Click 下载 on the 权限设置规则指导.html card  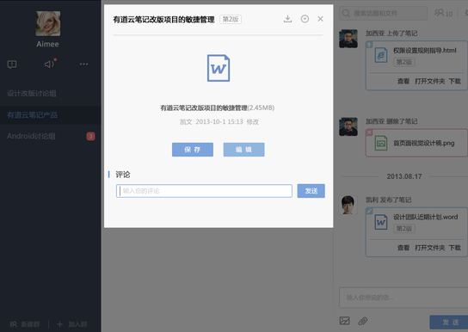455,81
